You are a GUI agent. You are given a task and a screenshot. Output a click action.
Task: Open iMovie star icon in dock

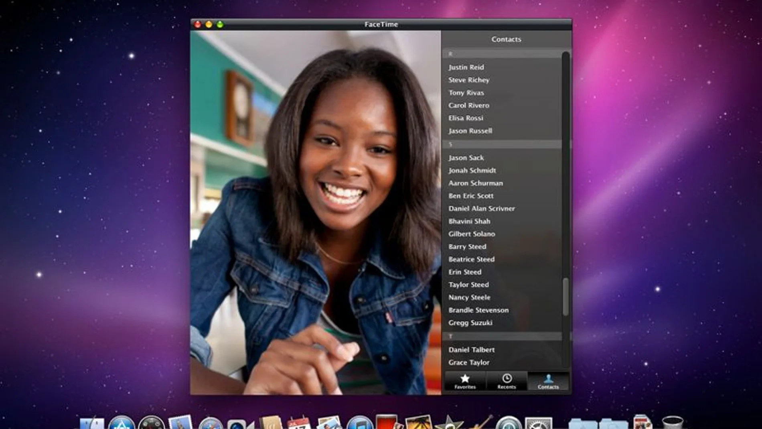tap(449, 423)
